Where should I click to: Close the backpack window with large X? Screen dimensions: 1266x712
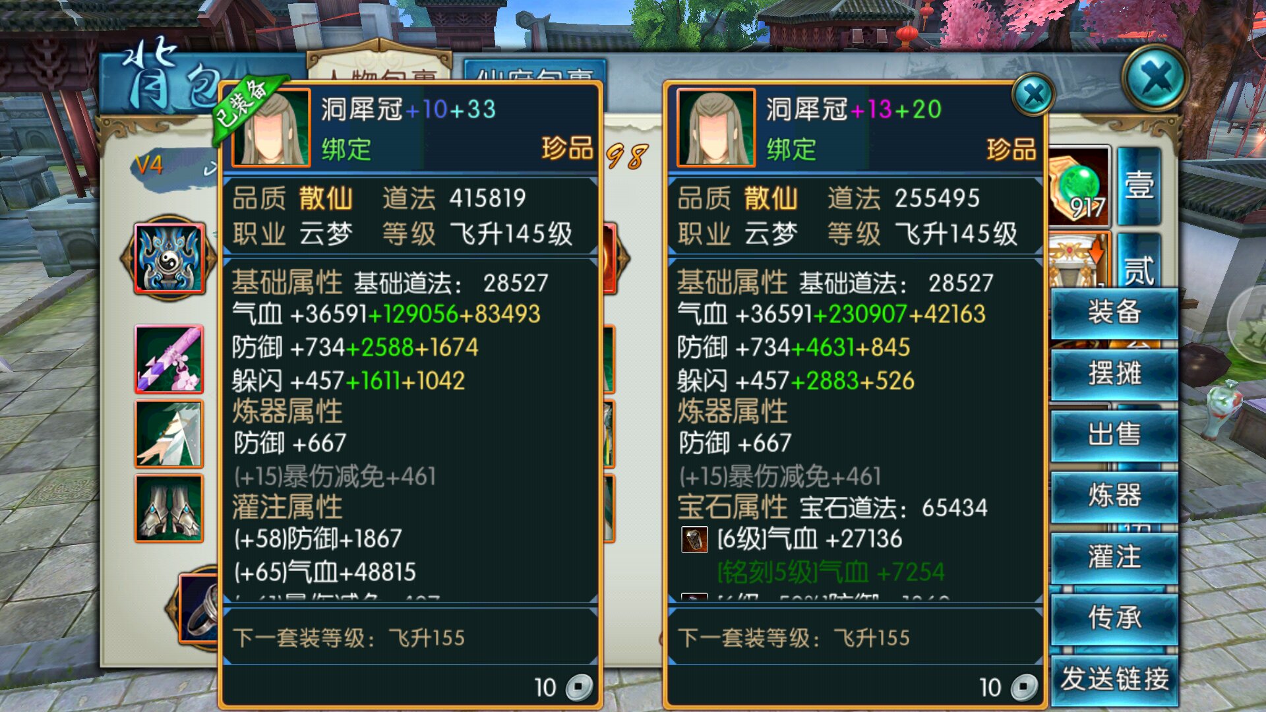(x=1156, y=78)
